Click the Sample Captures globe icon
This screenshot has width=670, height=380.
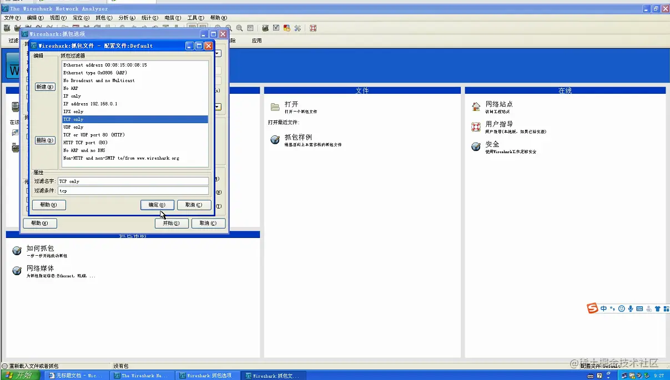[x=275, y=140]
